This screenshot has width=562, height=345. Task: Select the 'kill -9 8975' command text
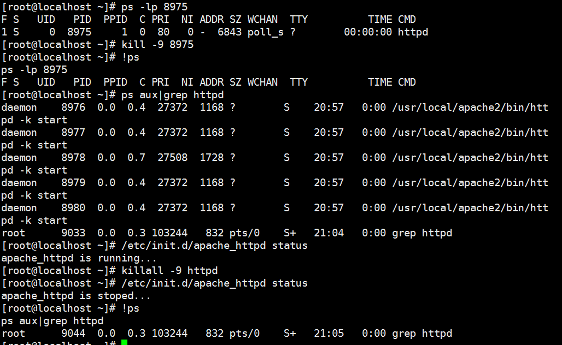tap(157, 45)
